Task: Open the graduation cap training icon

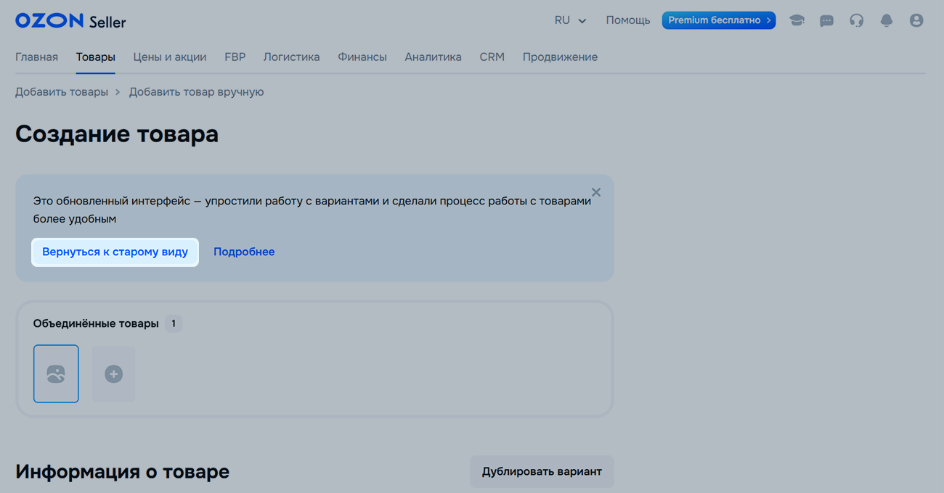Action: click(x=797, y=20)
